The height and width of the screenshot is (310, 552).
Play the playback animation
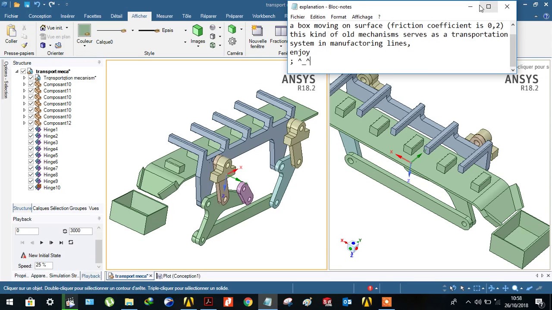(41, 242)
